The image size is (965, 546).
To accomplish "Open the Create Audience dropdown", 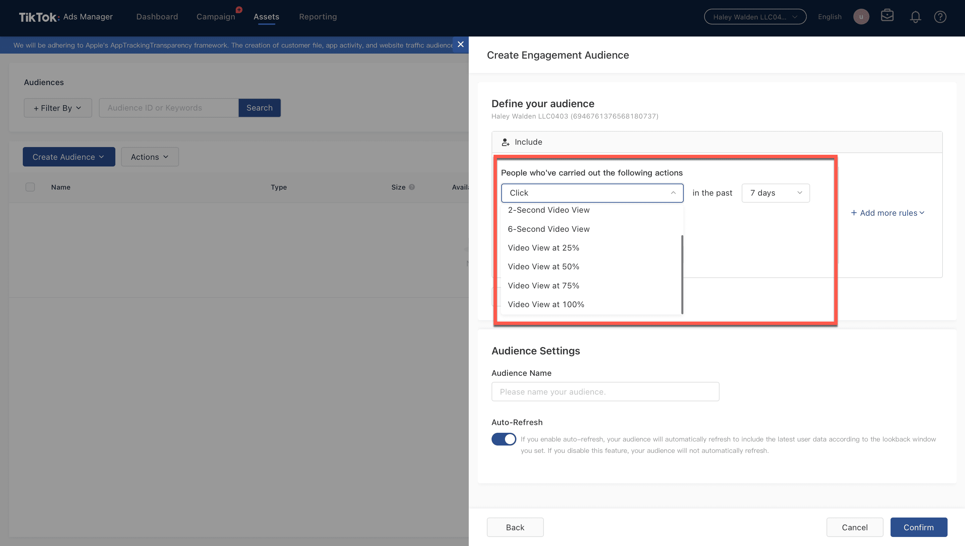I will [x=69, y=157].
